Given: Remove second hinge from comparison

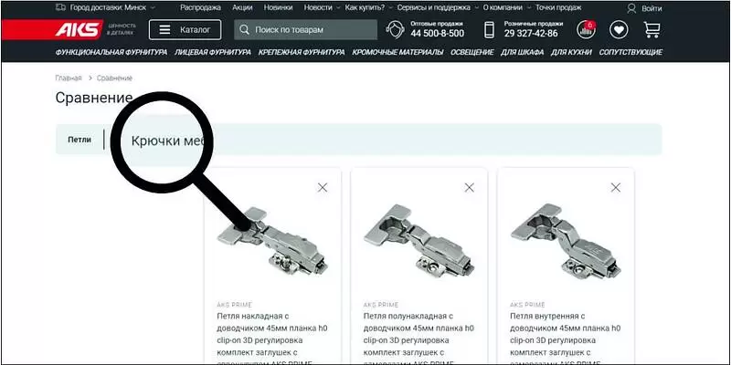Looking at the screenshot, I should (x=469, y=187).
